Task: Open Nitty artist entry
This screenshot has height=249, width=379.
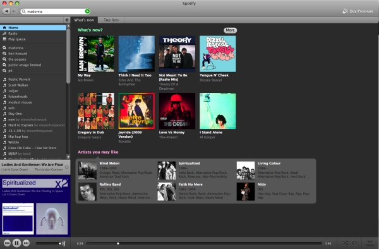Action: click(x=274, y=191)
